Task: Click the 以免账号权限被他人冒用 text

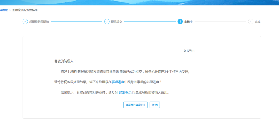Action: (150, 92)
